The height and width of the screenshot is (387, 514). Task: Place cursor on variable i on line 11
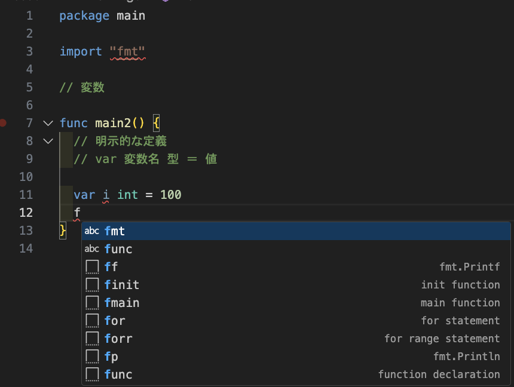(x=106, y=195)
